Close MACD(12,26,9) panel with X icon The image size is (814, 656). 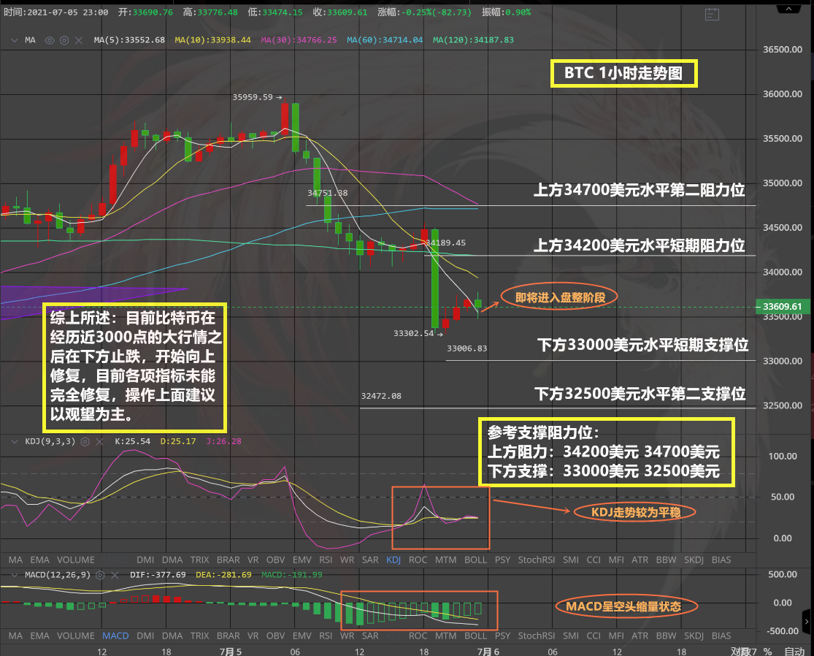pos(115,575)
